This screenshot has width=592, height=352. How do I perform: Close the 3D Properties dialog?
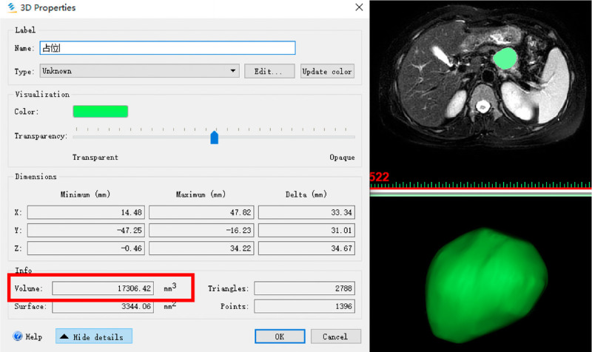[x=359, y=8]
